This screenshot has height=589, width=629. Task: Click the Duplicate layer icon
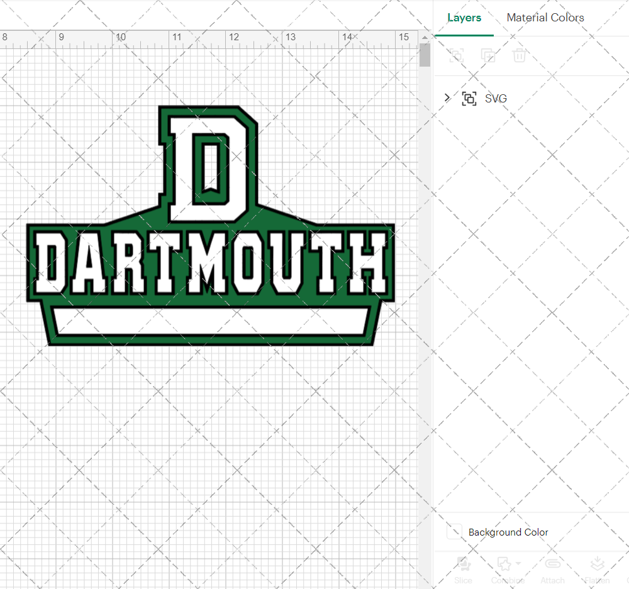488,55
